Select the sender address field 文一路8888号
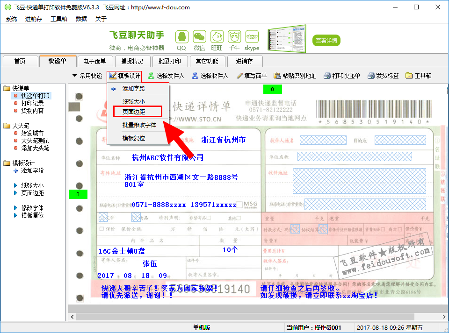The image size is (449, 333). 181,181
